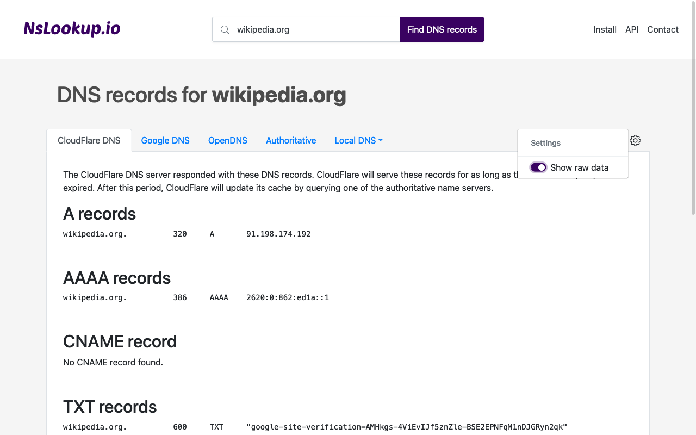Select the AAAA record IPv6 address

coord(288,297)
